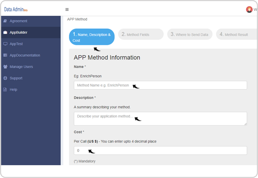The height and width of the screenshot is (178, 258).
Task: Click the Agreement sidebar icon
Action: (x=5, y=21)
